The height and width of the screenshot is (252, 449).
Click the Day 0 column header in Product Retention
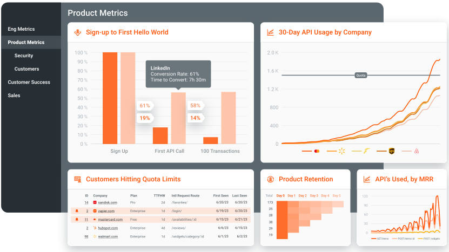pyautogui.click(x=280, y=196)
